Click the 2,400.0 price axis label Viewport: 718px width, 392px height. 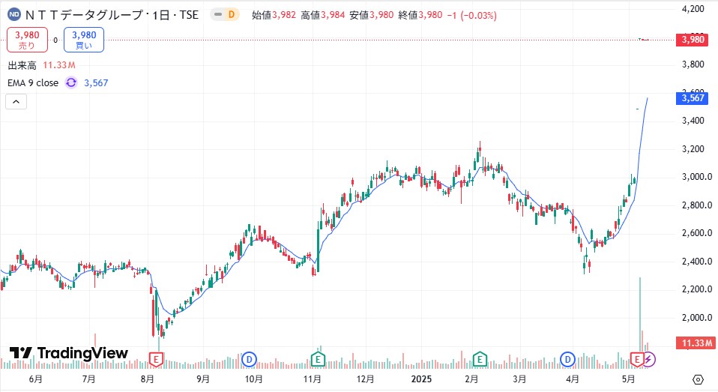click(x=697, y=262)
